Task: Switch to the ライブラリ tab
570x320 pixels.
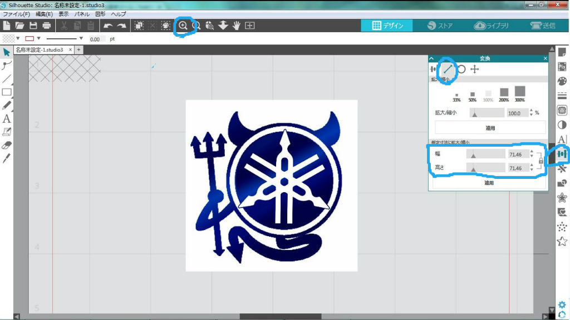Action: (x=491, y=26)
